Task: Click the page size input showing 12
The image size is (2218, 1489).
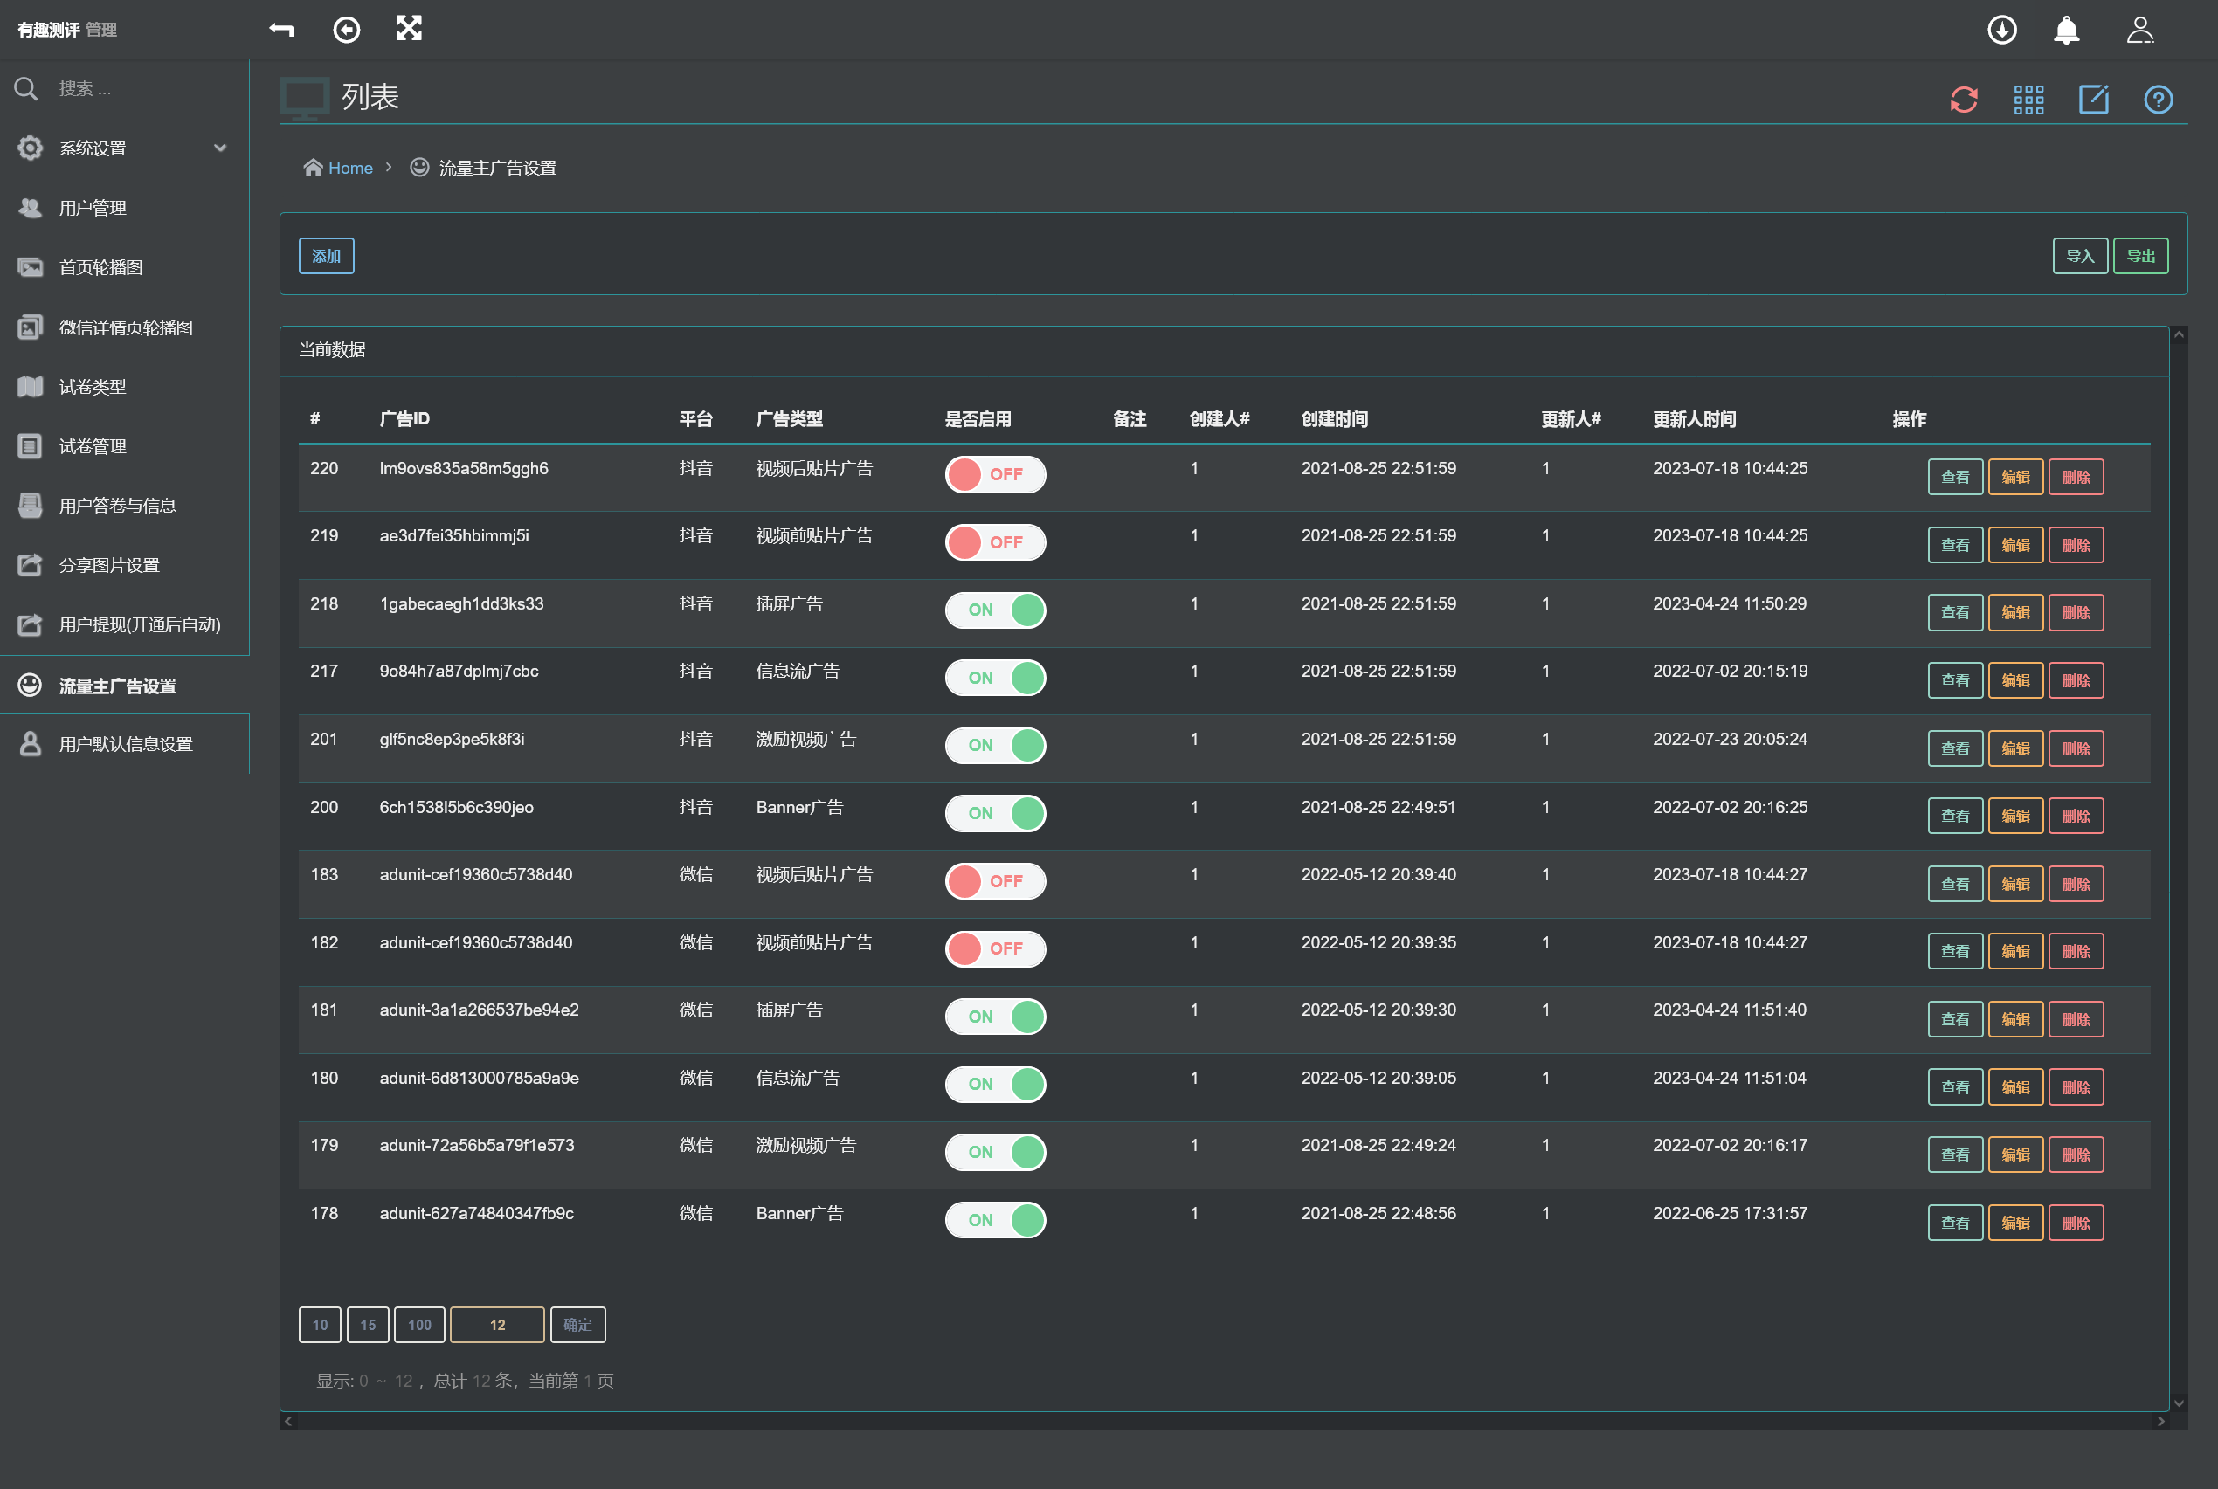Action: (497, 1325)
